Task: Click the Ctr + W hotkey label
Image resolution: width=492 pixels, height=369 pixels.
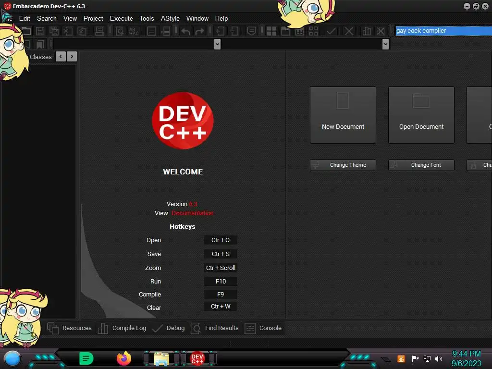Action: 221,307
